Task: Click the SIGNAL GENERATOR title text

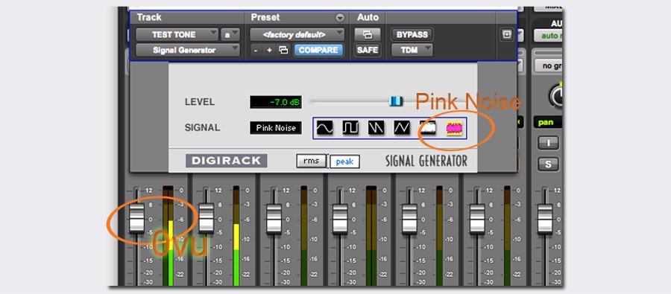Action: [426, 161]
